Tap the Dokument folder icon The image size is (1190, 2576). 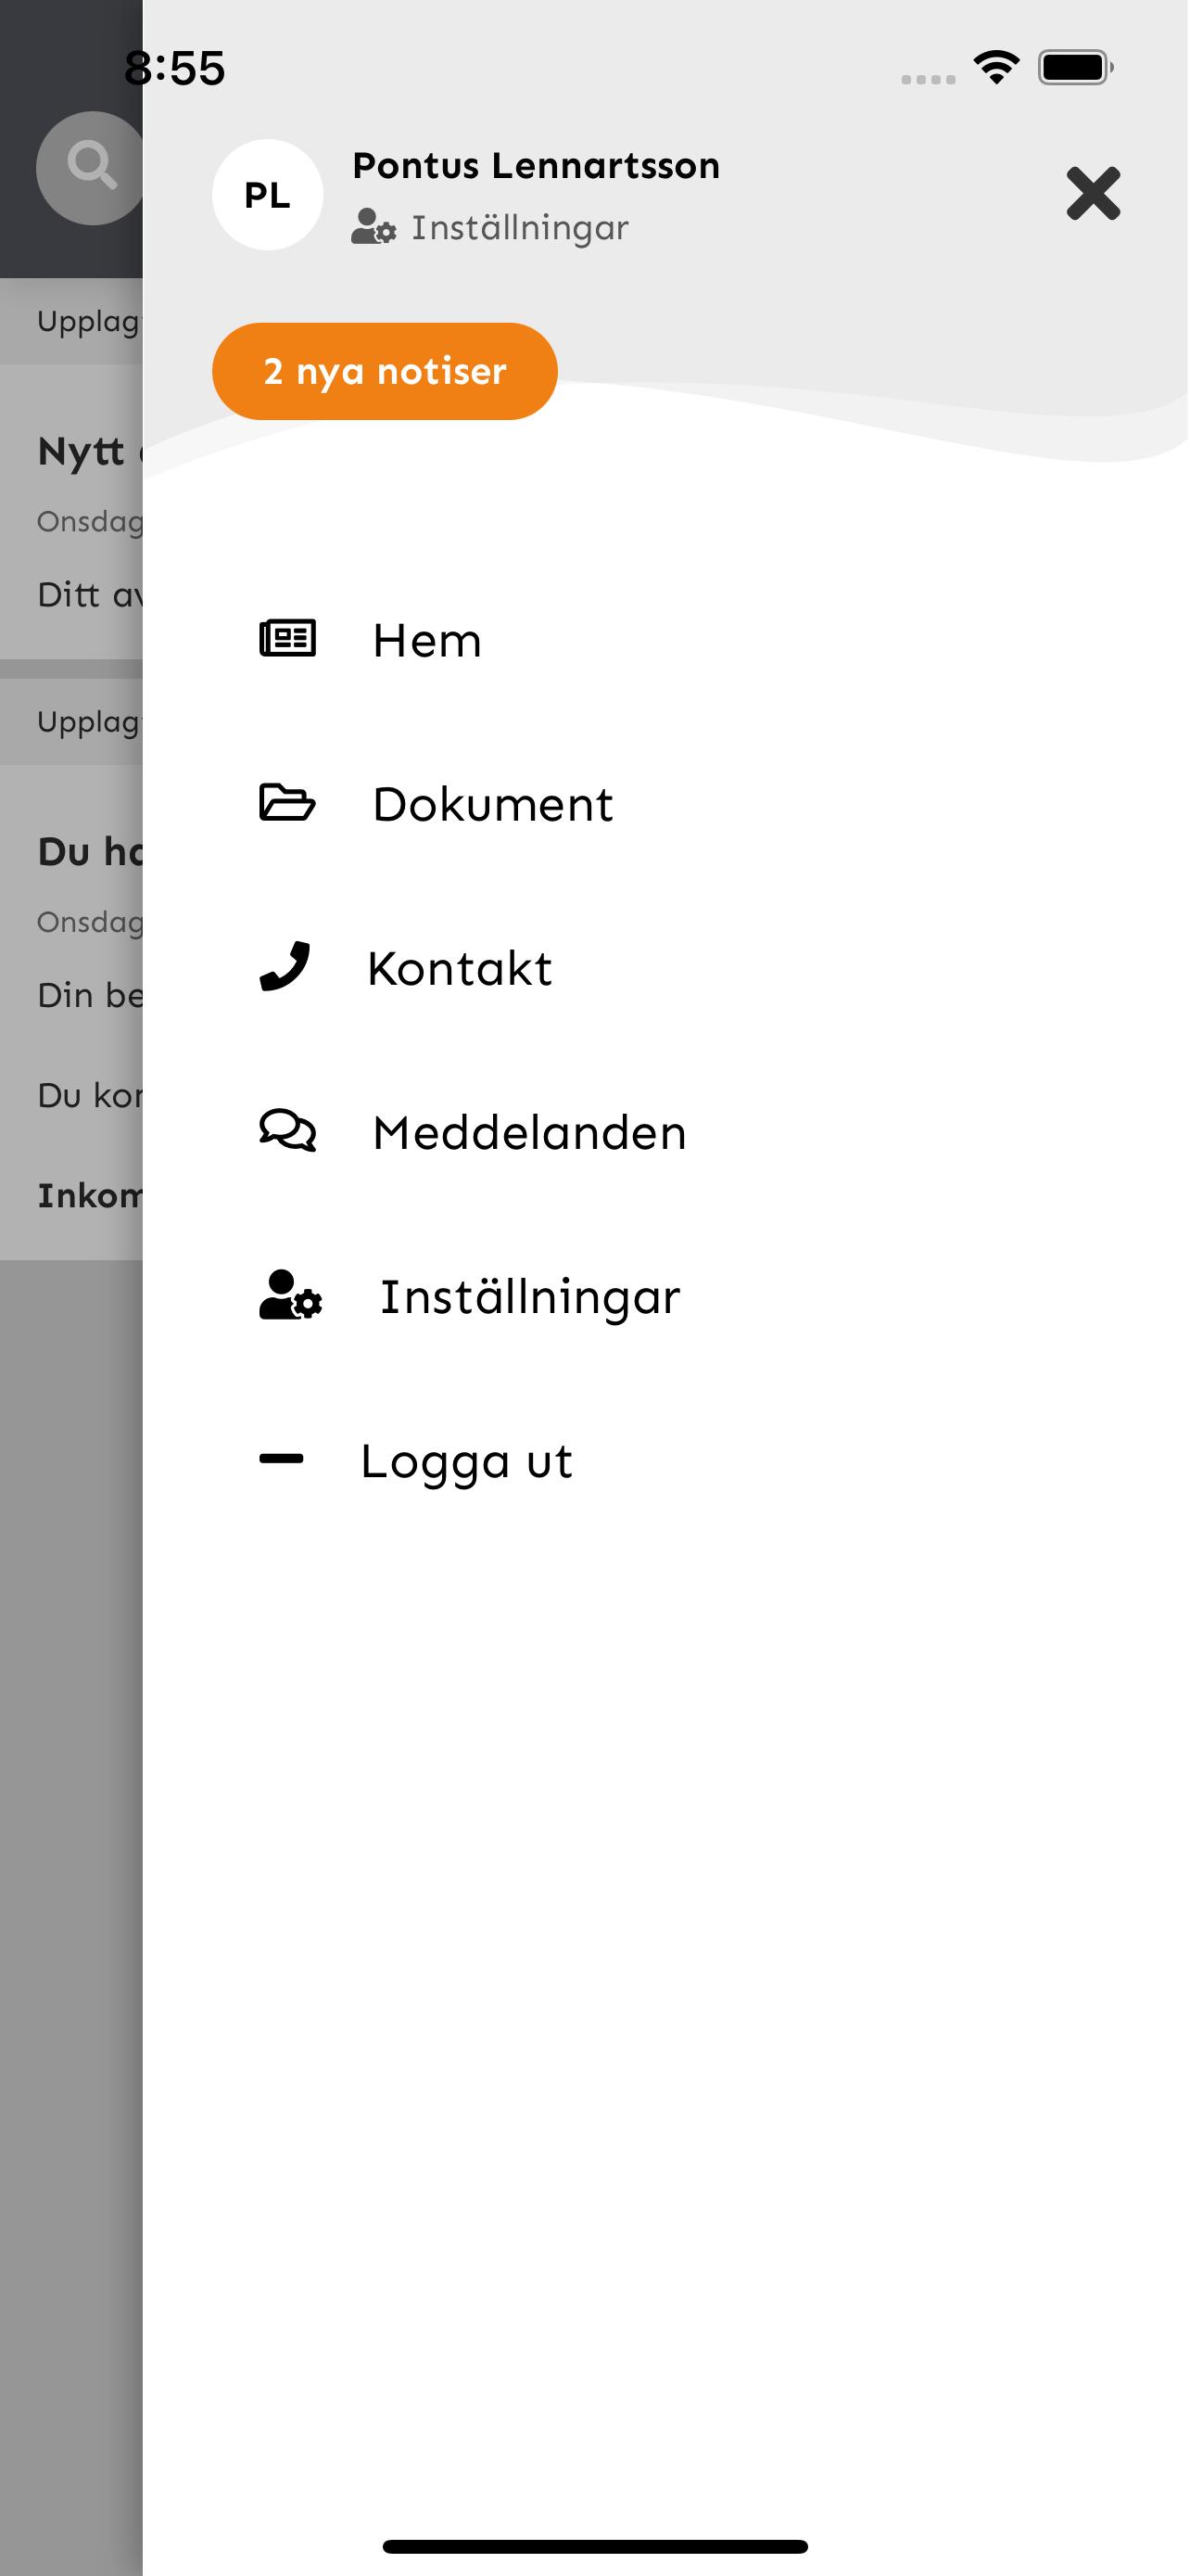pyautogui.click(x=287, y=802)
